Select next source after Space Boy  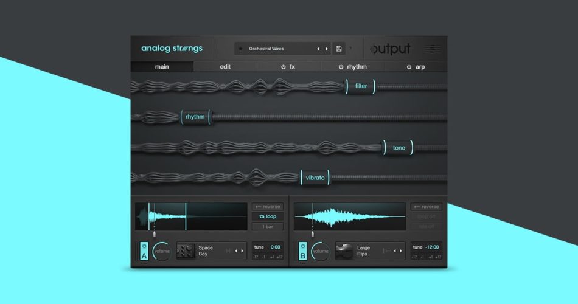click(x=242, y=250)
